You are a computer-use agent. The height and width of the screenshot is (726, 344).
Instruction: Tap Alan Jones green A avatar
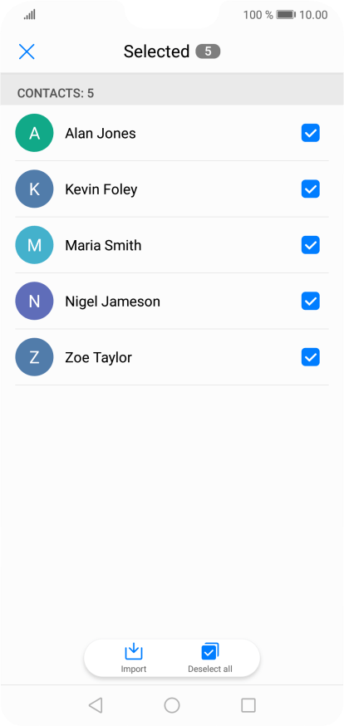coord(34,133)
